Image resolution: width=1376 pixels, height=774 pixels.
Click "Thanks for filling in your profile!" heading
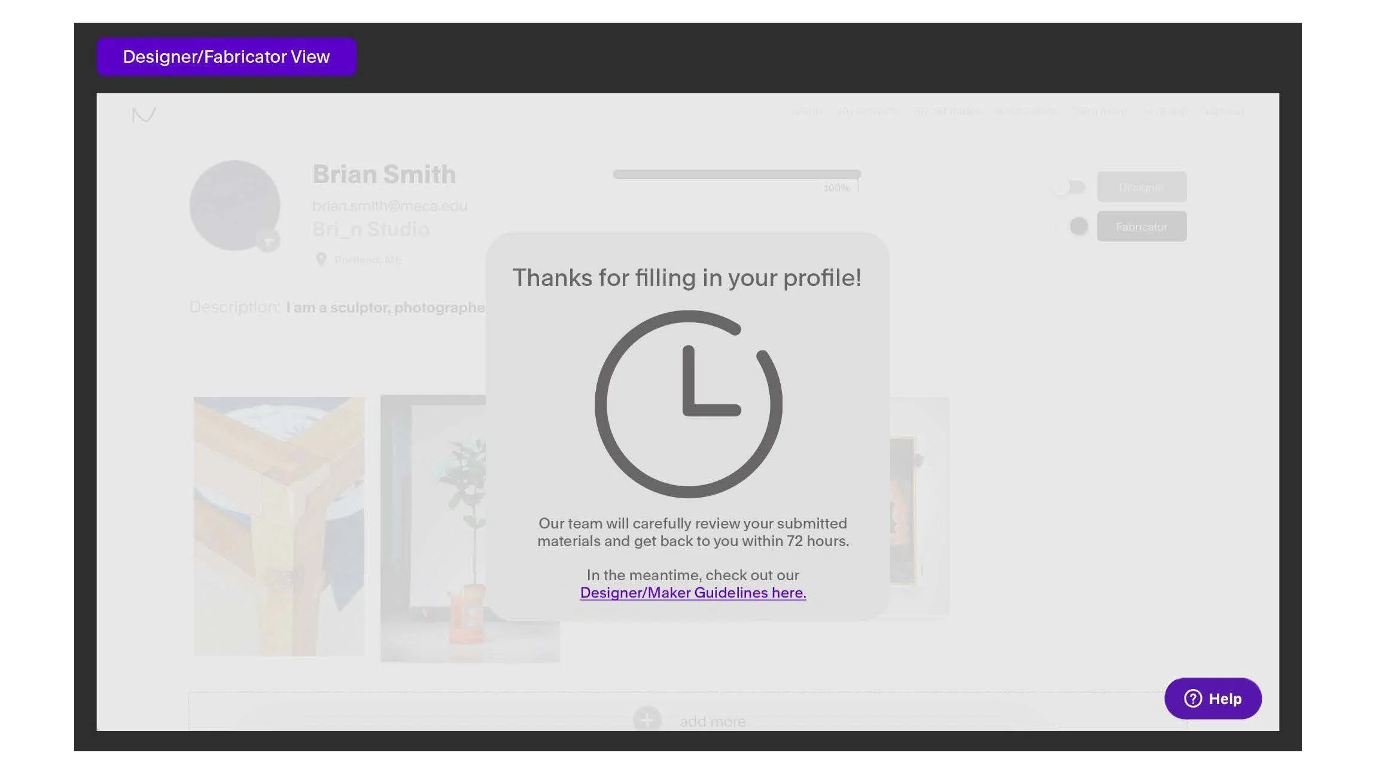tap(687, 278)
